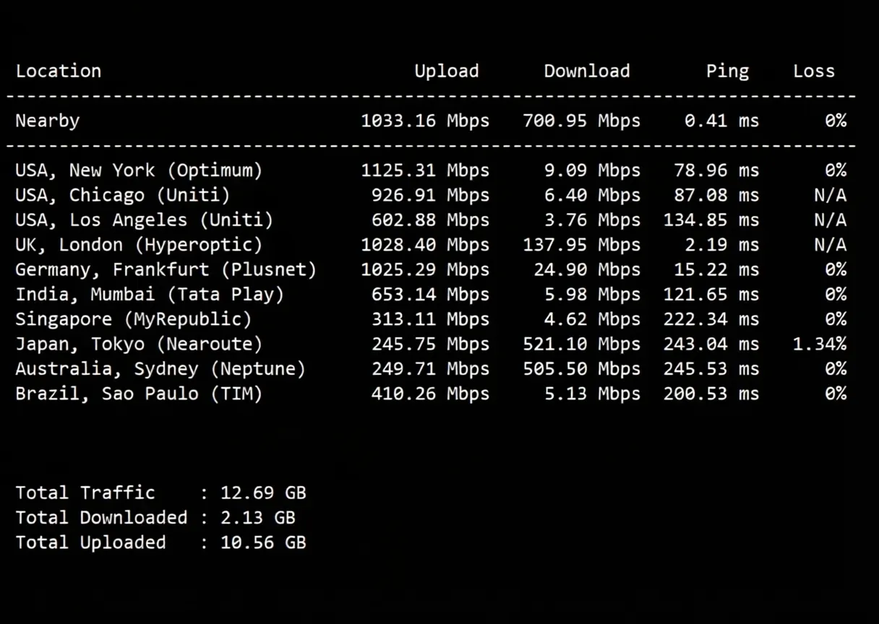This screenshot has width=879, height=624.
Task: Select upload value 410.26 Mbps
Action: point(431,394)
